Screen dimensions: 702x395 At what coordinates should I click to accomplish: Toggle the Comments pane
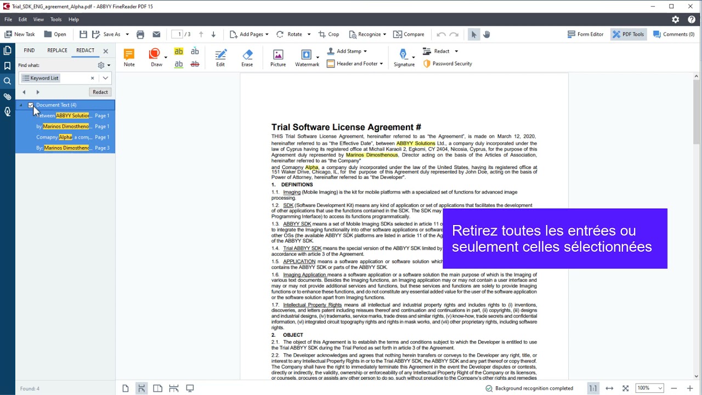673,34
